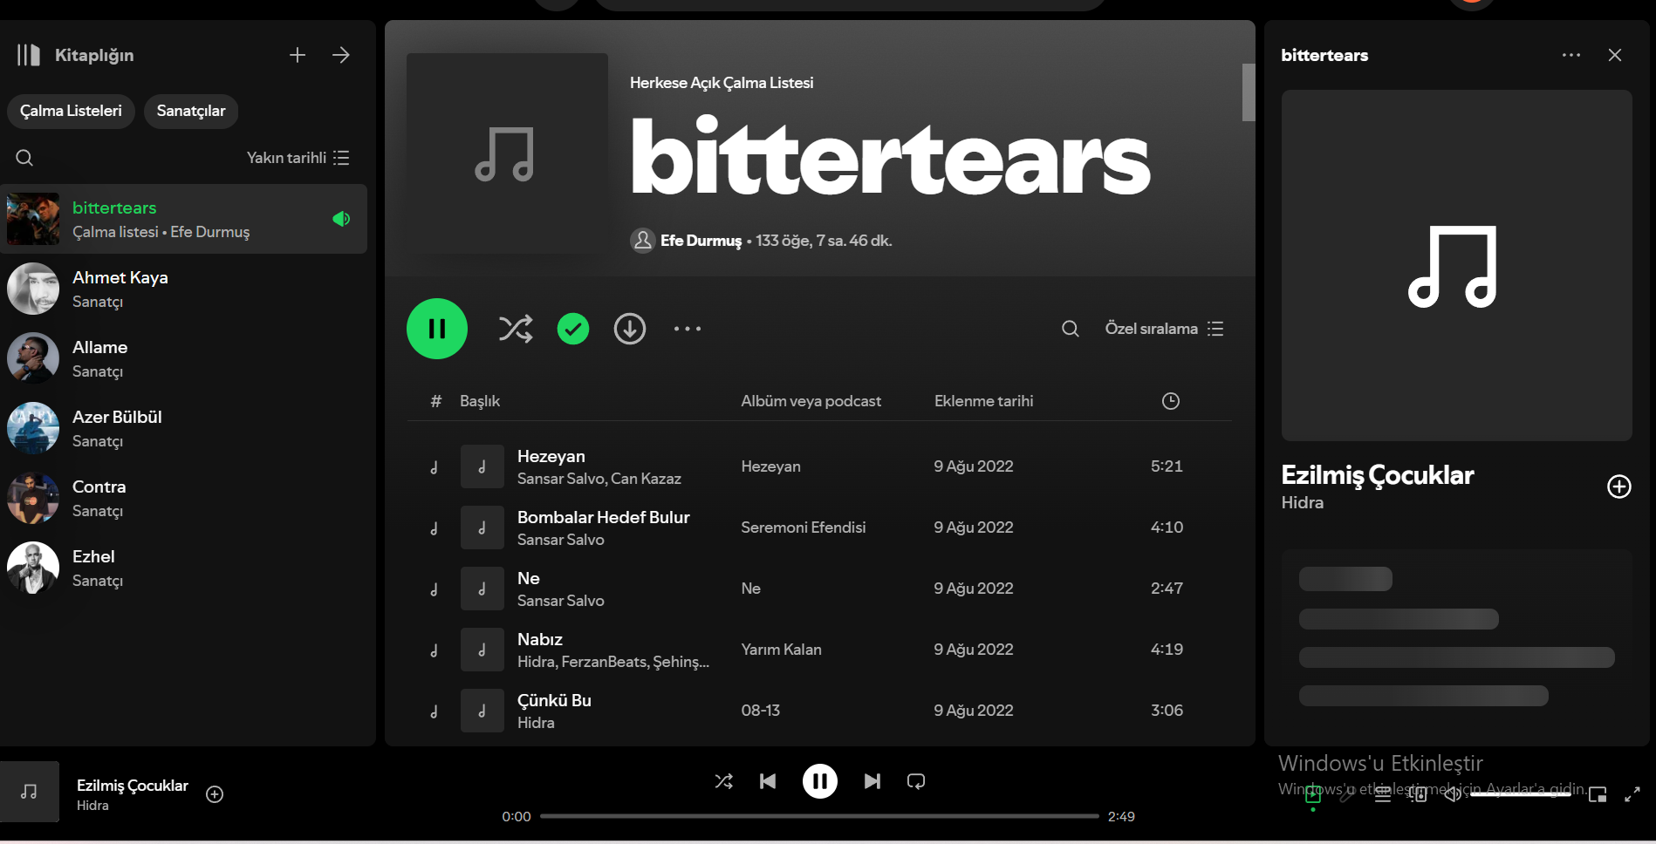Open the Yakın tarihli sort menu
This screenshot has height=844, width=1656.
click(298, 158)
